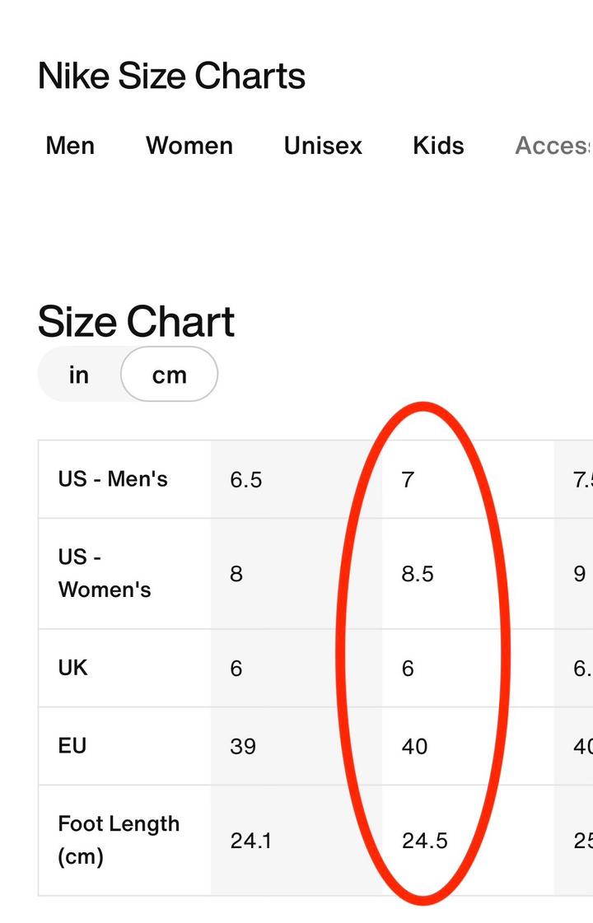Click the 'Size Chart' section heading

click(x=136, y=321)
